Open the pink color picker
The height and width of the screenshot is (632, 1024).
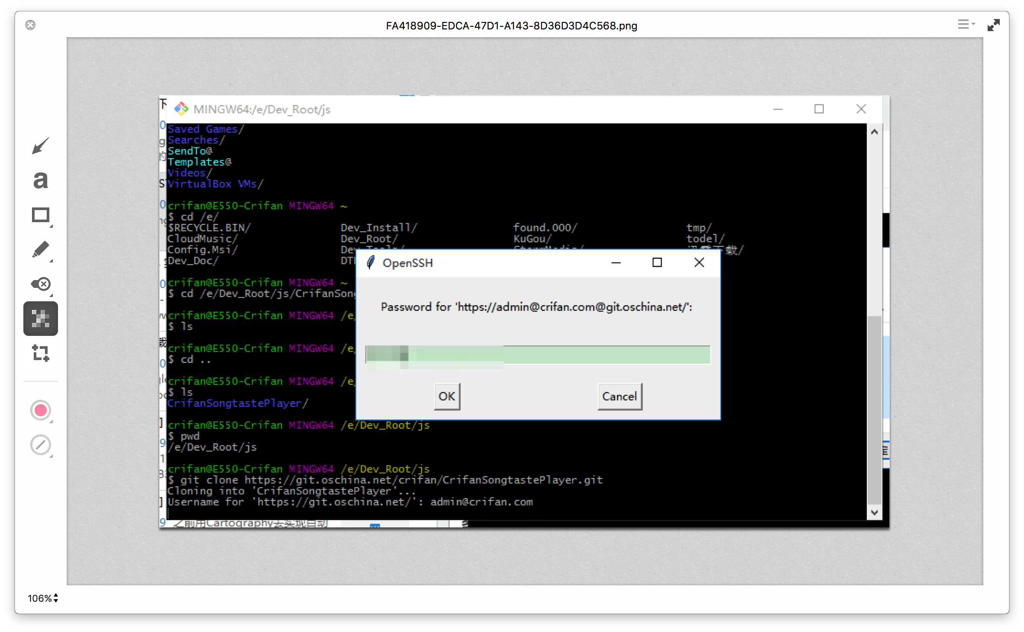pos(41,410)
